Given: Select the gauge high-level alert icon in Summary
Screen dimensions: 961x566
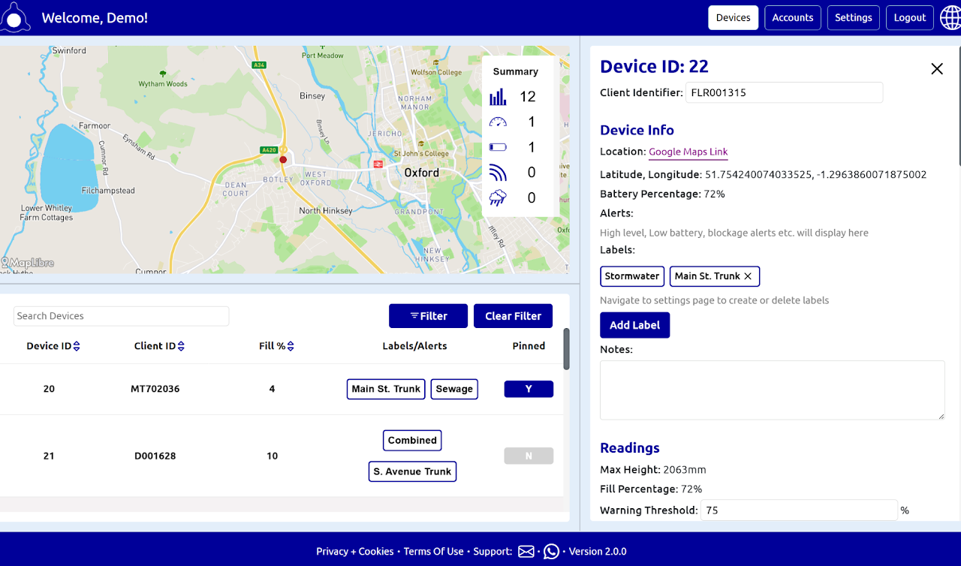Looking at the screenshot, I should [x=498, y=122].
